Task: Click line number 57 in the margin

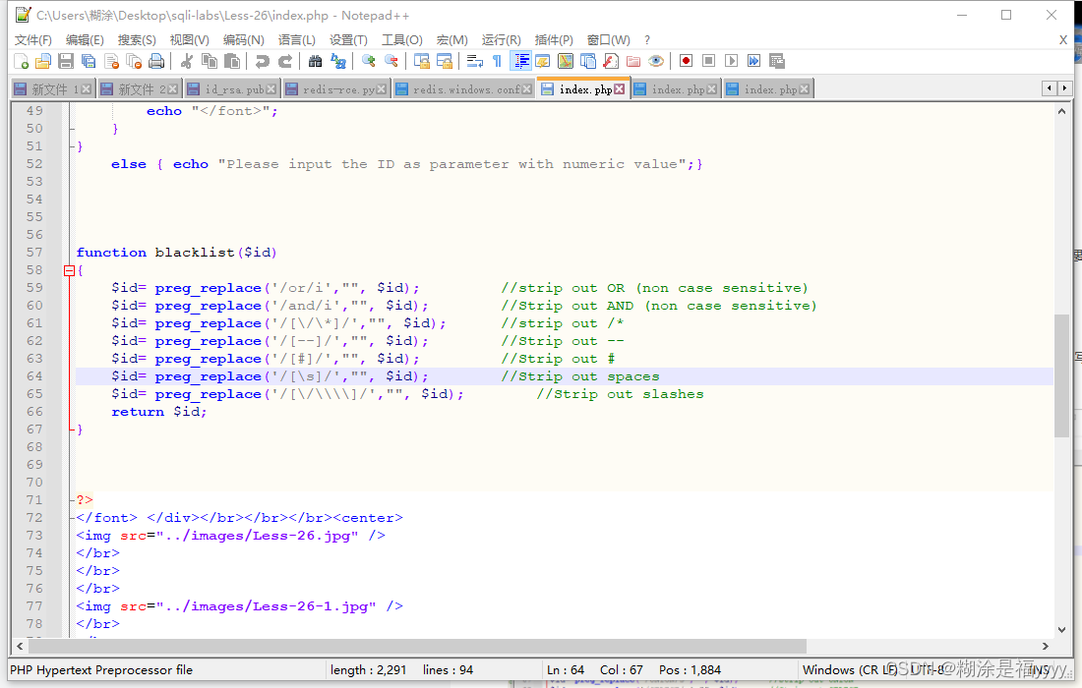Action: coord(34,253)
